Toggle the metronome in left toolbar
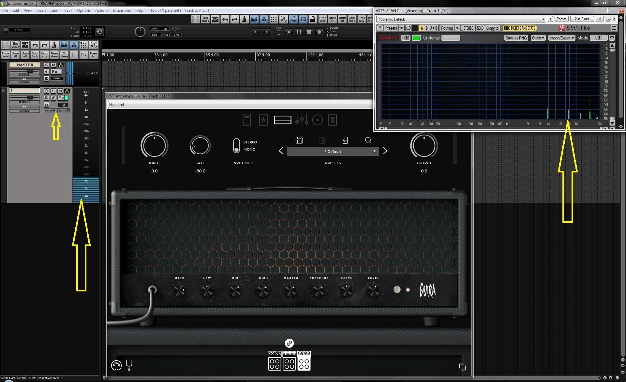Screen dimensions: 626x382 pyautogui.click(x=54, y=45)
